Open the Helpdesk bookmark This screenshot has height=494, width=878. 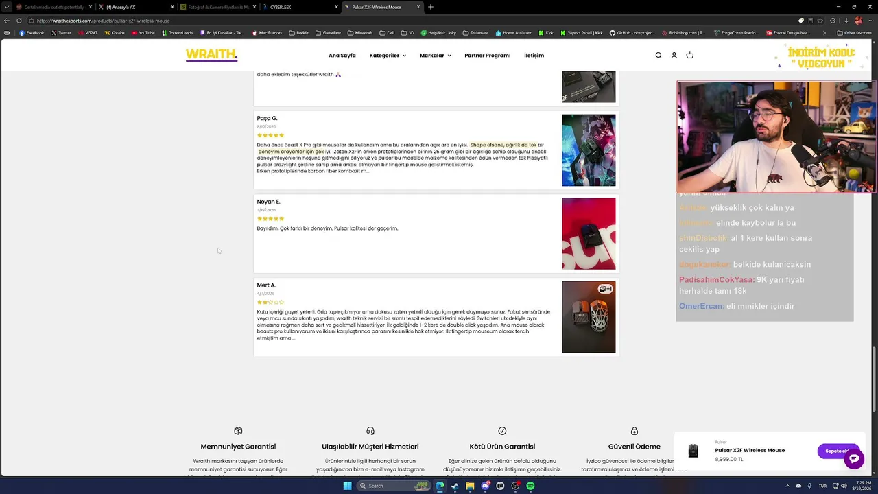pyautogui.click(x=438, y=33)
